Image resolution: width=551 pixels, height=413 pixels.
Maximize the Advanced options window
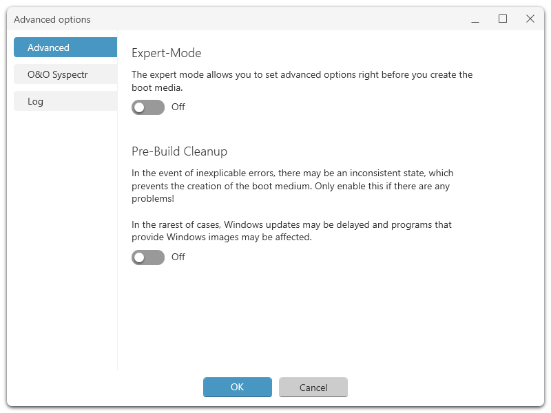tap(503, 19)
